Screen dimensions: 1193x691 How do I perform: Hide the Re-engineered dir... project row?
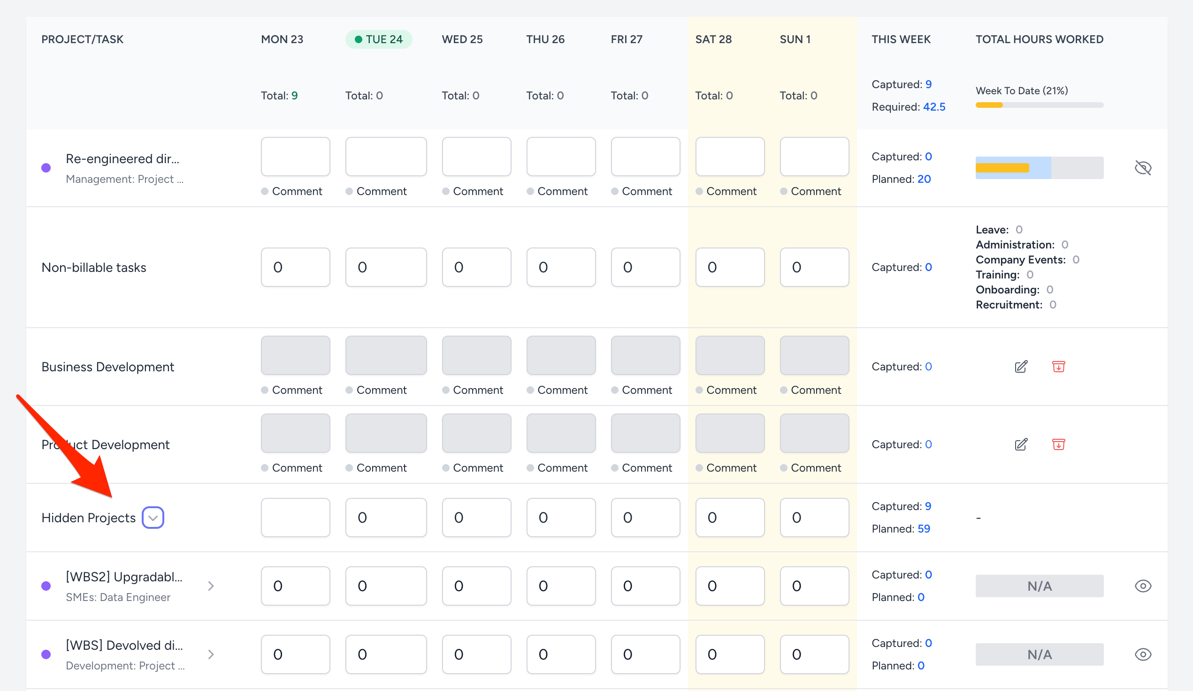point(1143,167)
